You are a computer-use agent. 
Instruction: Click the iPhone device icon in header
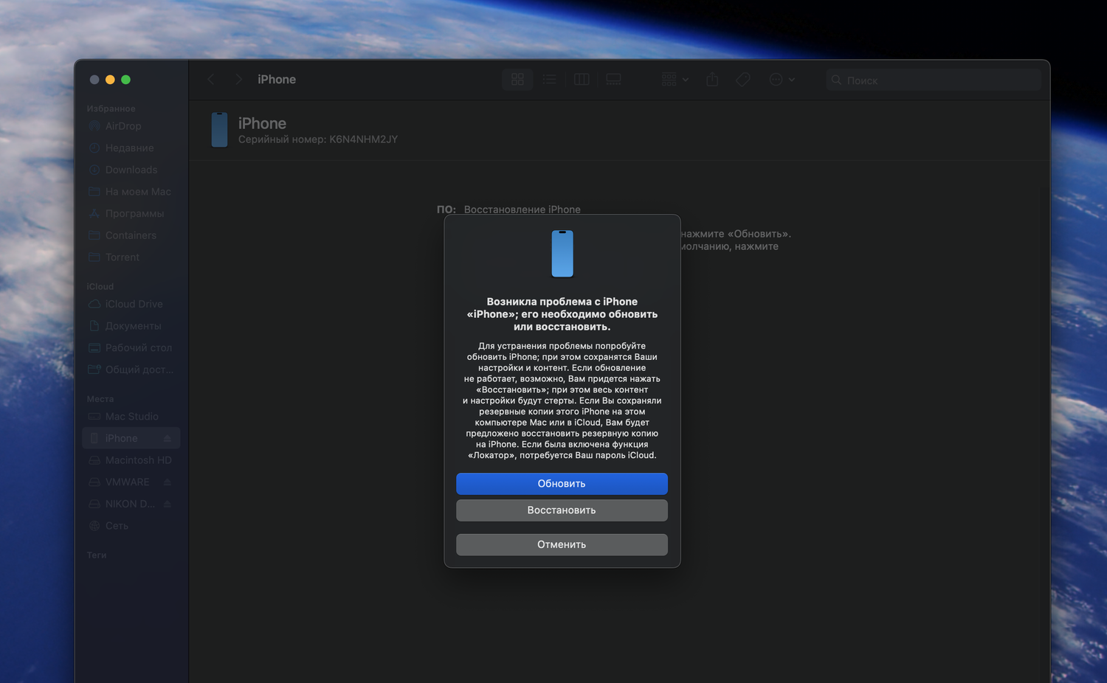(x=219, y=130)
